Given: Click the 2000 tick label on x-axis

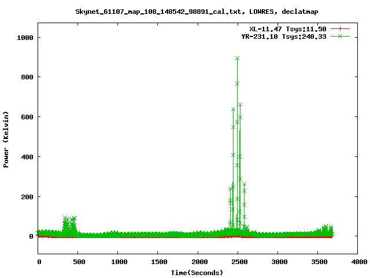Looking at the screenshot, I should 198,262.
